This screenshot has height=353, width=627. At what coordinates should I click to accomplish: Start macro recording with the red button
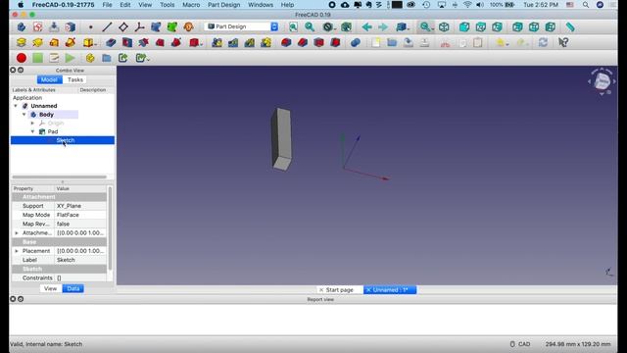coord(22,58)
